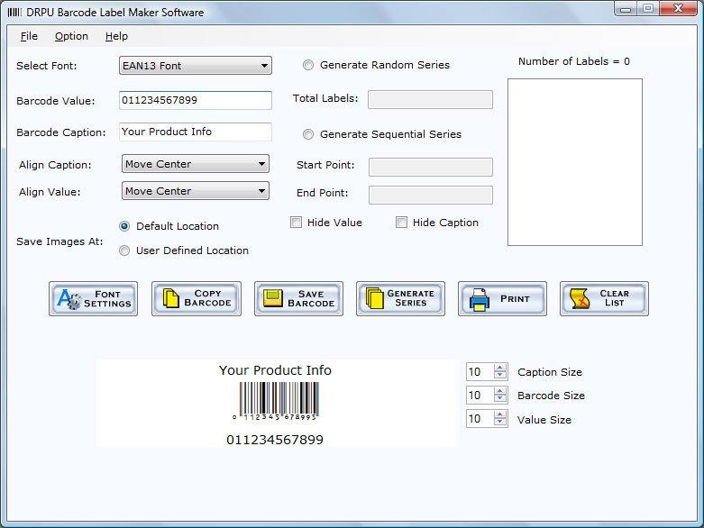704x528 pixels.
Task: Select Generate Random Series radio button
Action: click(x=308, y=65)
